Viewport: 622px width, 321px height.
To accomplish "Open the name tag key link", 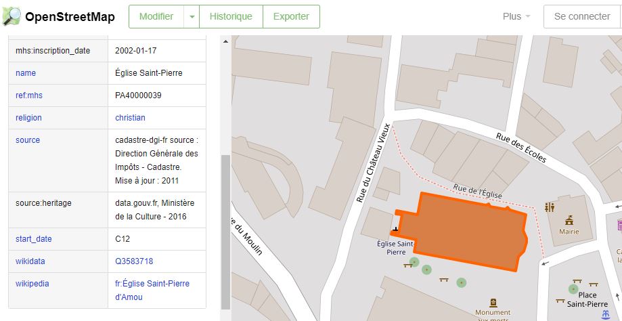I will (x=26, y=73).
